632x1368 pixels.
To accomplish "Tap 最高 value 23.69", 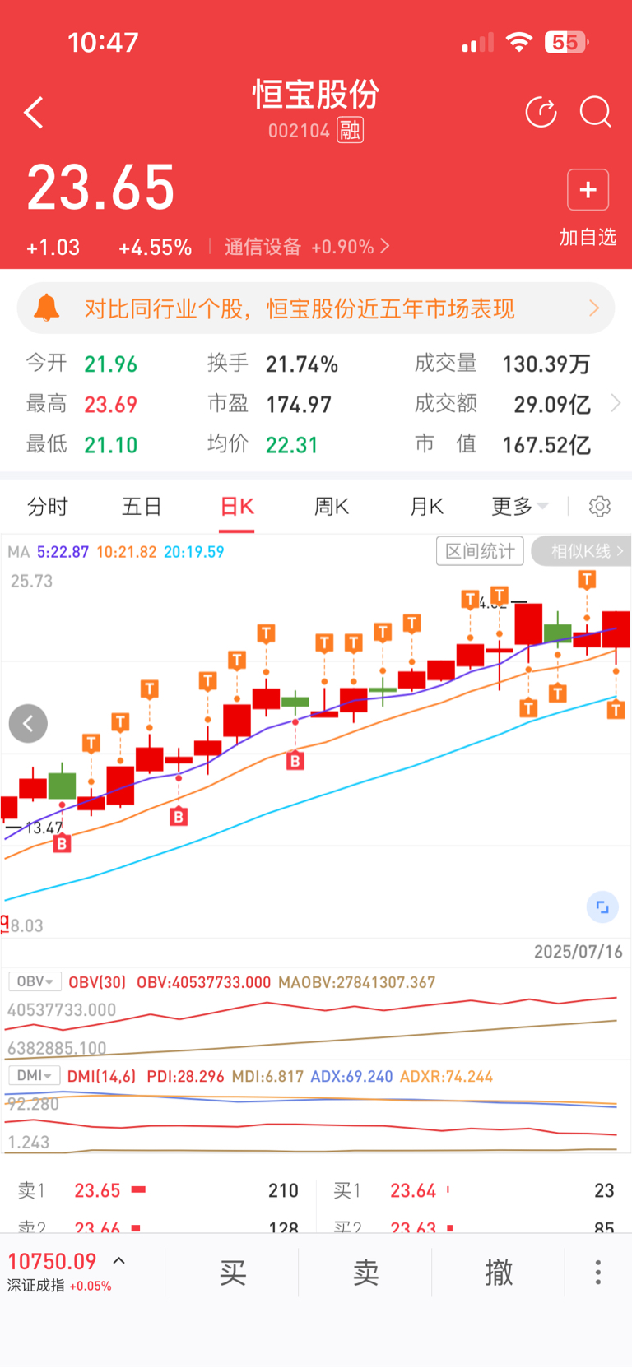I will pos(110,404).
